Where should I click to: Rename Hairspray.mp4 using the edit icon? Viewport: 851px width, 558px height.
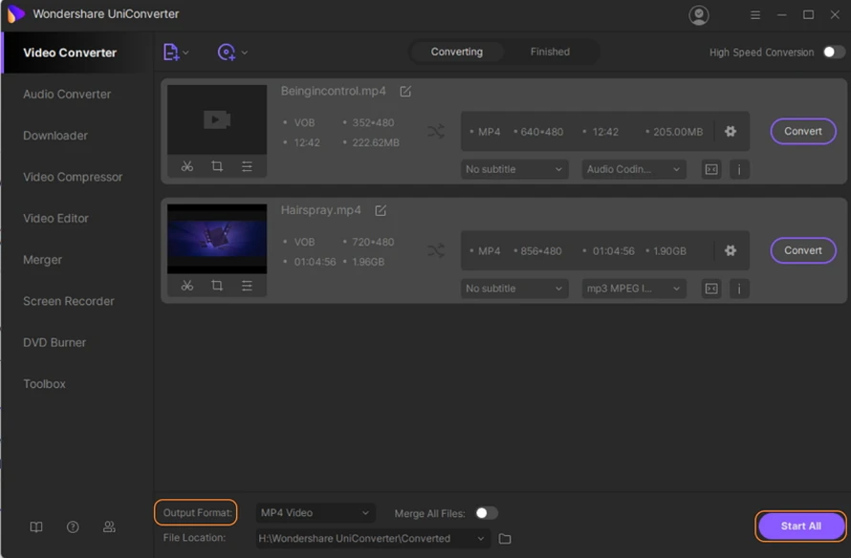[381, 210]
